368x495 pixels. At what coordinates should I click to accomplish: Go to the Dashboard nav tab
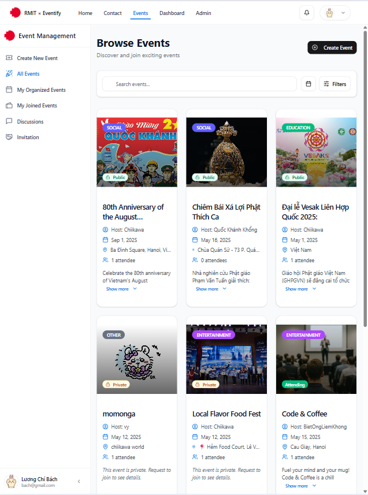172,13
